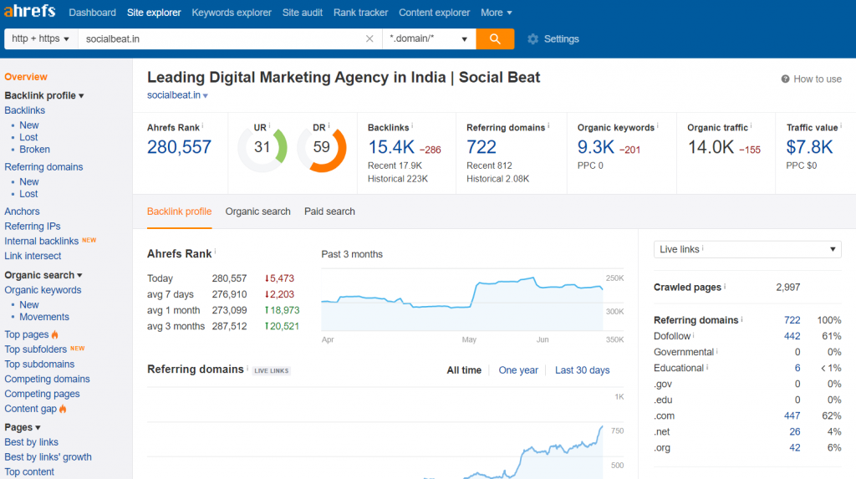Click the flame icon beside Content gap
The width and height of the screenshot is (856, 479).
click(x=63, y=409)
